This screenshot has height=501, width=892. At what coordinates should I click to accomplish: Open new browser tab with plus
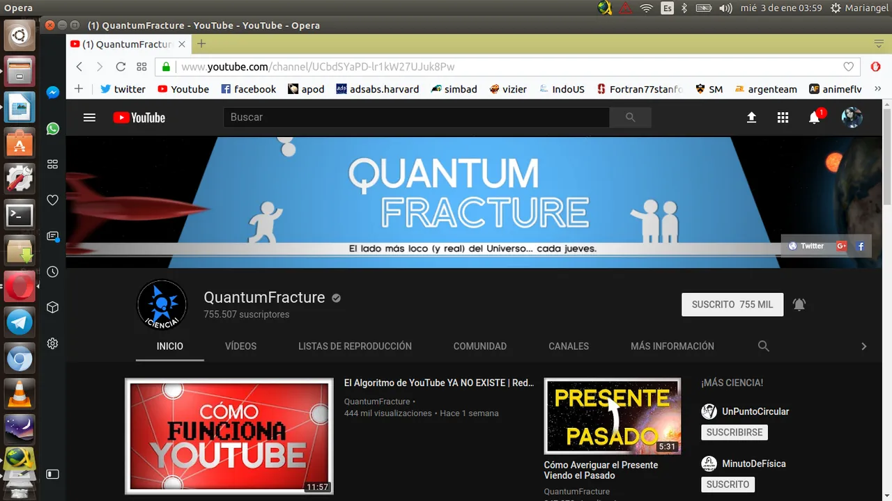tap(201, 44)
